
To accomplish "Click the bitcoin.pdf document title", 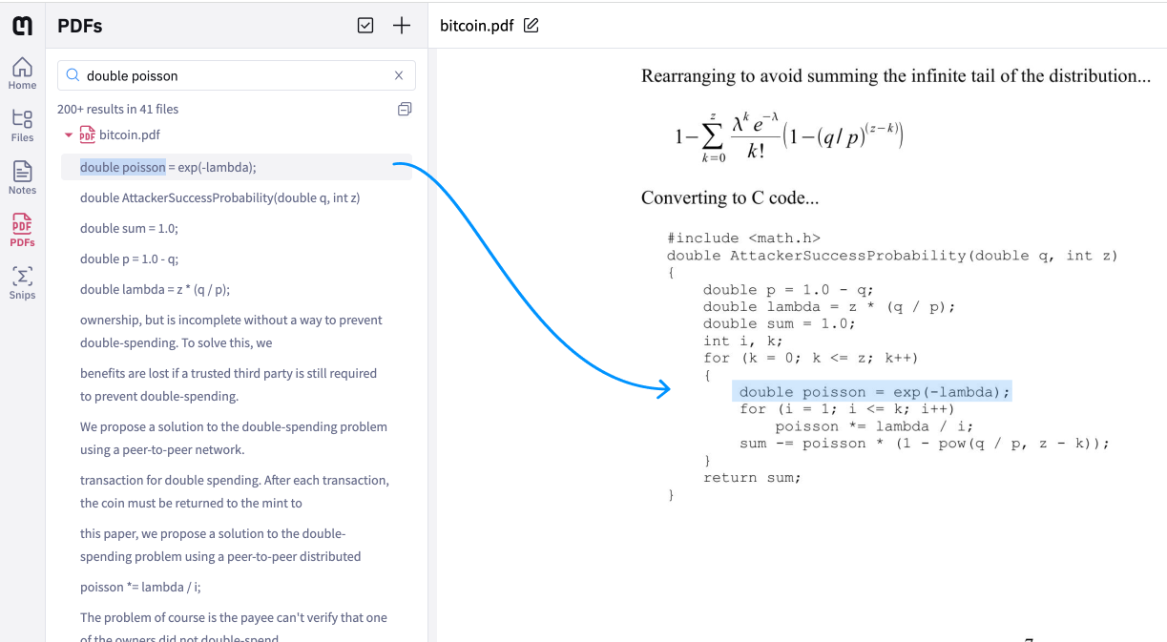I will (477, 26).
